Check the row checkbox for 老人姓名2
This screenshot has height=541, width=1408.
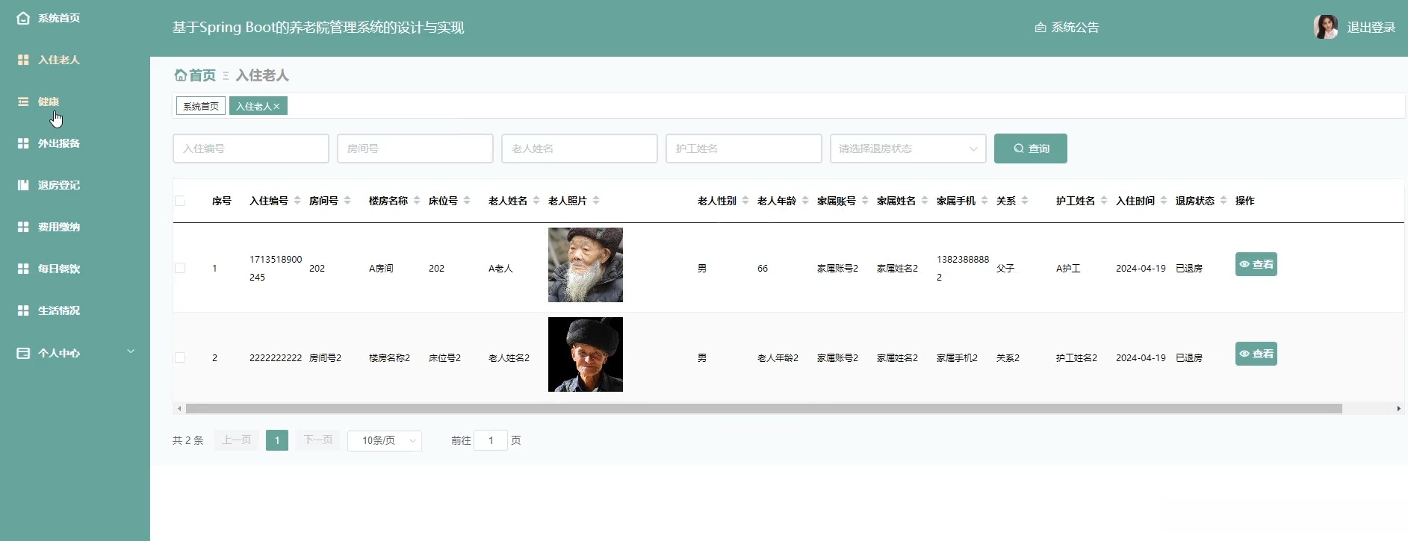point(180,357)
